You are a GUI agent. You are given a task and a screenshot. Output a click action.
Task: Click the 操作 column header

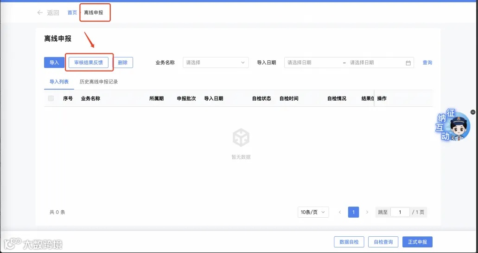(x=382, y=98)
